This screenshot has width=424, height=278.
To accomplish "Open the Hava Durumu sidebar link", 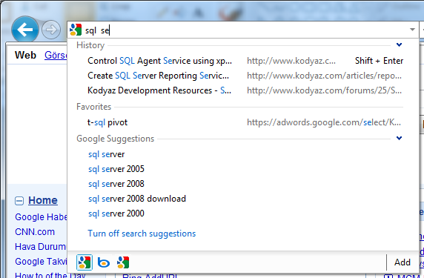I will click(x=40, y=247).
